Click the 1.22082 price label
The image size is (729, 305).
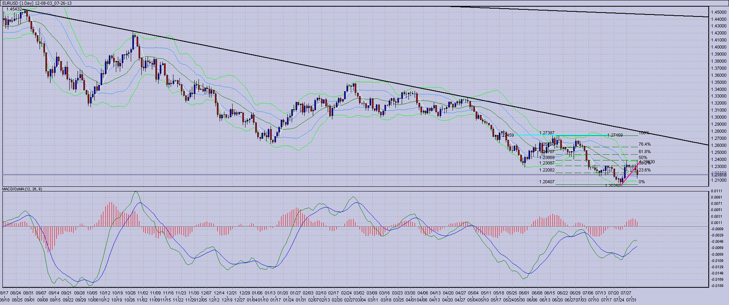[547, 170]
